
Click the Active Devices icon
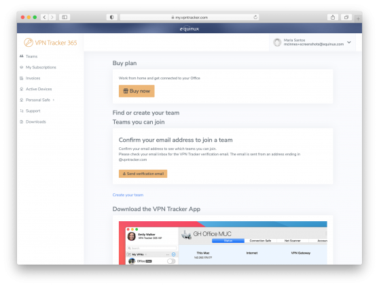pos(22,89)
